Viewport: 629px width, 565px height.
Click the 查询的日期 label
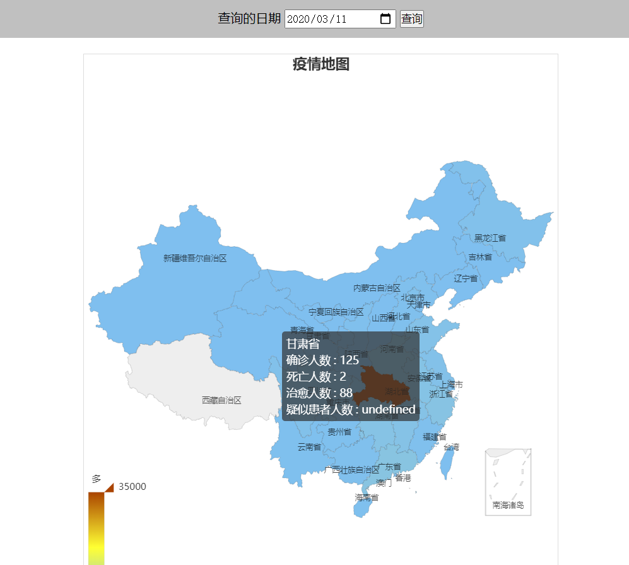click(249, 18)
